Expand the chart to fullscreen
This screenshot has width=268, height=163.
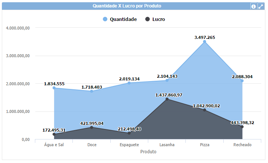point(261,6)
